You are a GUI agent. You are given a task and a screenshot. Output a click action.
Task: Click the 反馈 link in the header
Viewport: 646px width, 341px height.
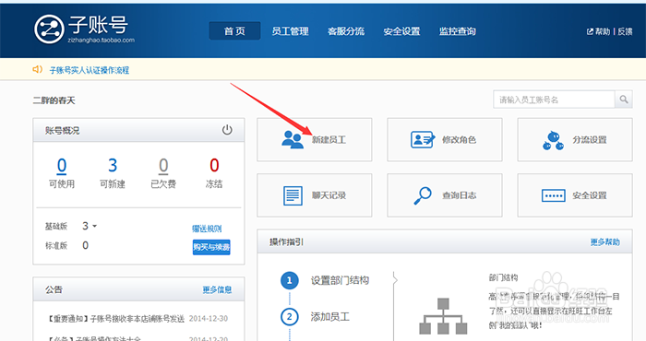coord(625,31)
